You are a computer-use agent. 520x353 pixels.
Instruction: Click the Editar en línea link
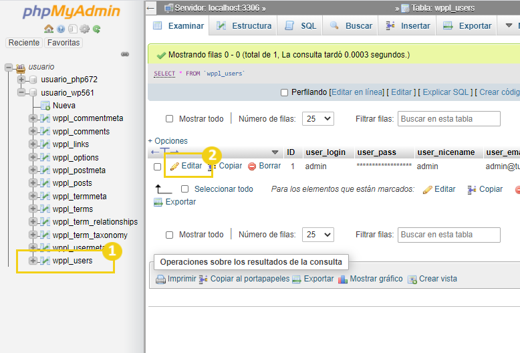(x=358, y=92)
